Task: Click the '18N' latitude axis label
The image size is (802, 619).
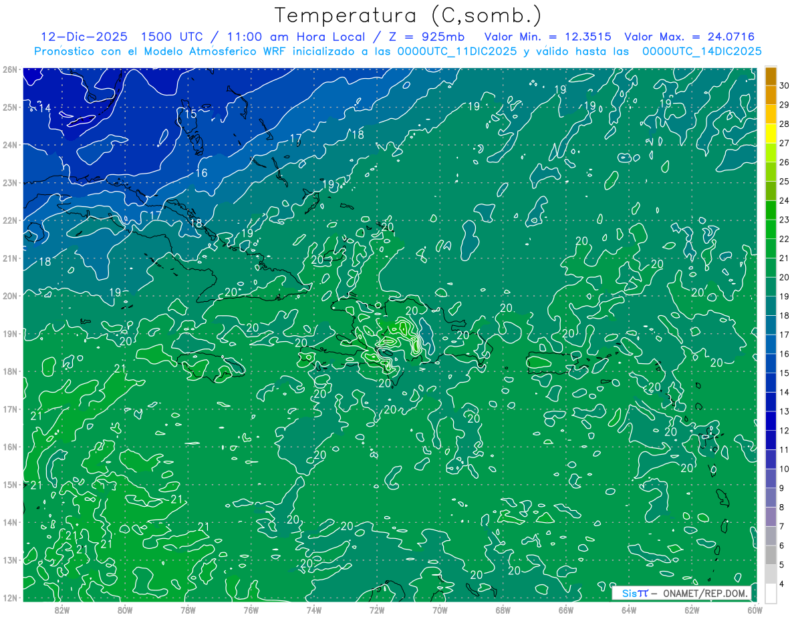Action: point(9,371)
